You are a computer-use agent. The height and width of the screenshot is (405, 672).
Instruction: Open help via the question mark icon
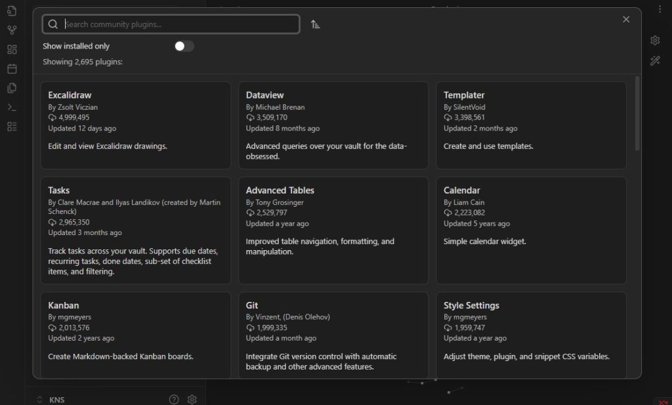[174, 399]
